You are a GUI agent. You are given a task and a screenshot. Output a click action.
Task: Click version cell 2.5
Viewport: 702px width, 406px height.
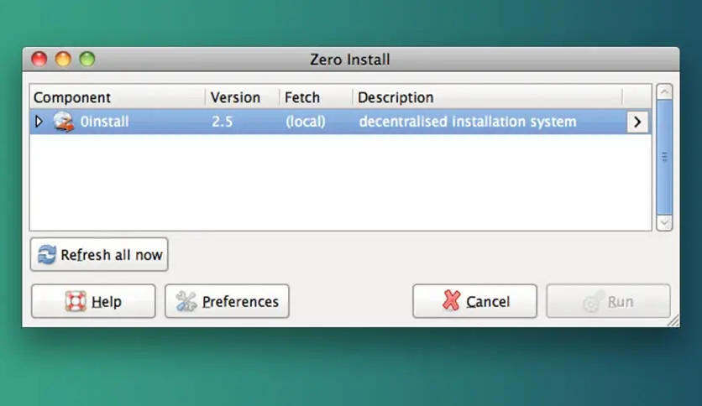pyautogui.click(x=222, y=122)
